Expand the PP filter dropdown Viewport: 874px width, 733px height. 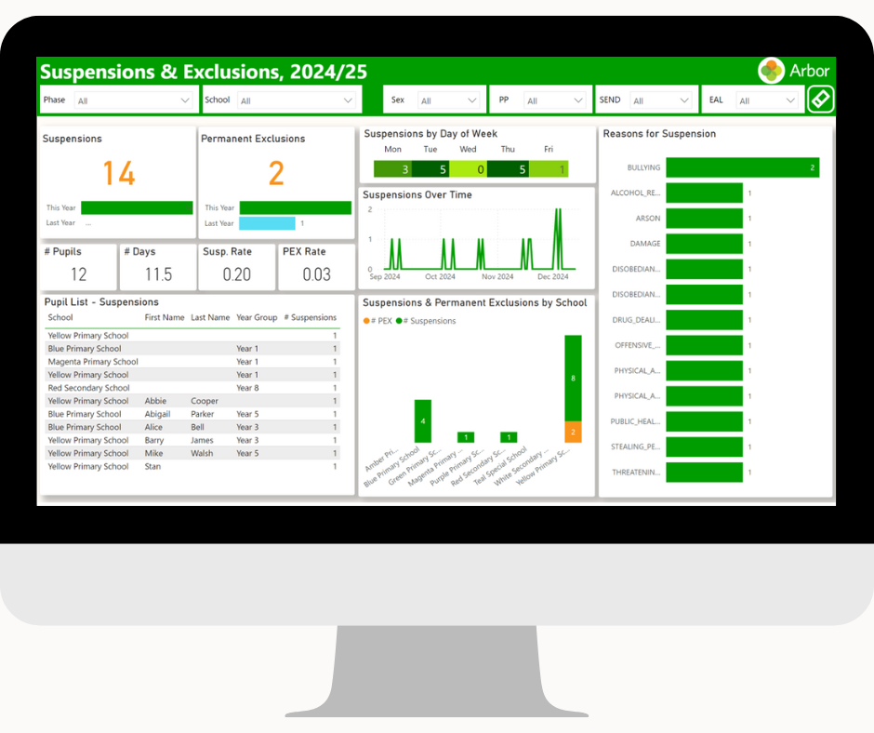541,100
